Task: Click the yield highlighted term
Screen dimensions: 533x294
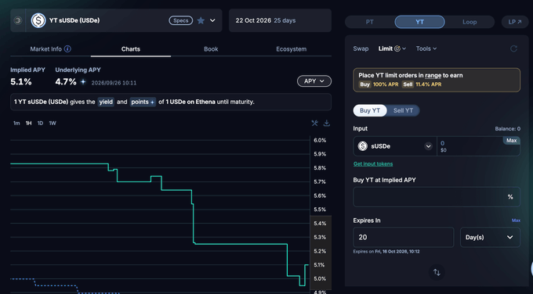Action: 106,102
